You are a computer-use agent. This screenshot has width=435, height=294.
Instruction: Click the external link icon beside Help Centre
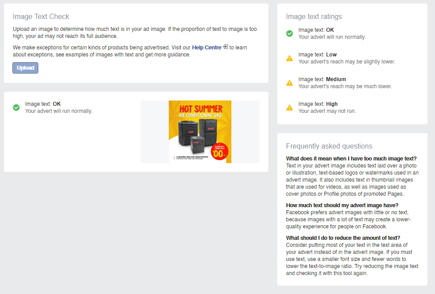(x=226, y=47)
